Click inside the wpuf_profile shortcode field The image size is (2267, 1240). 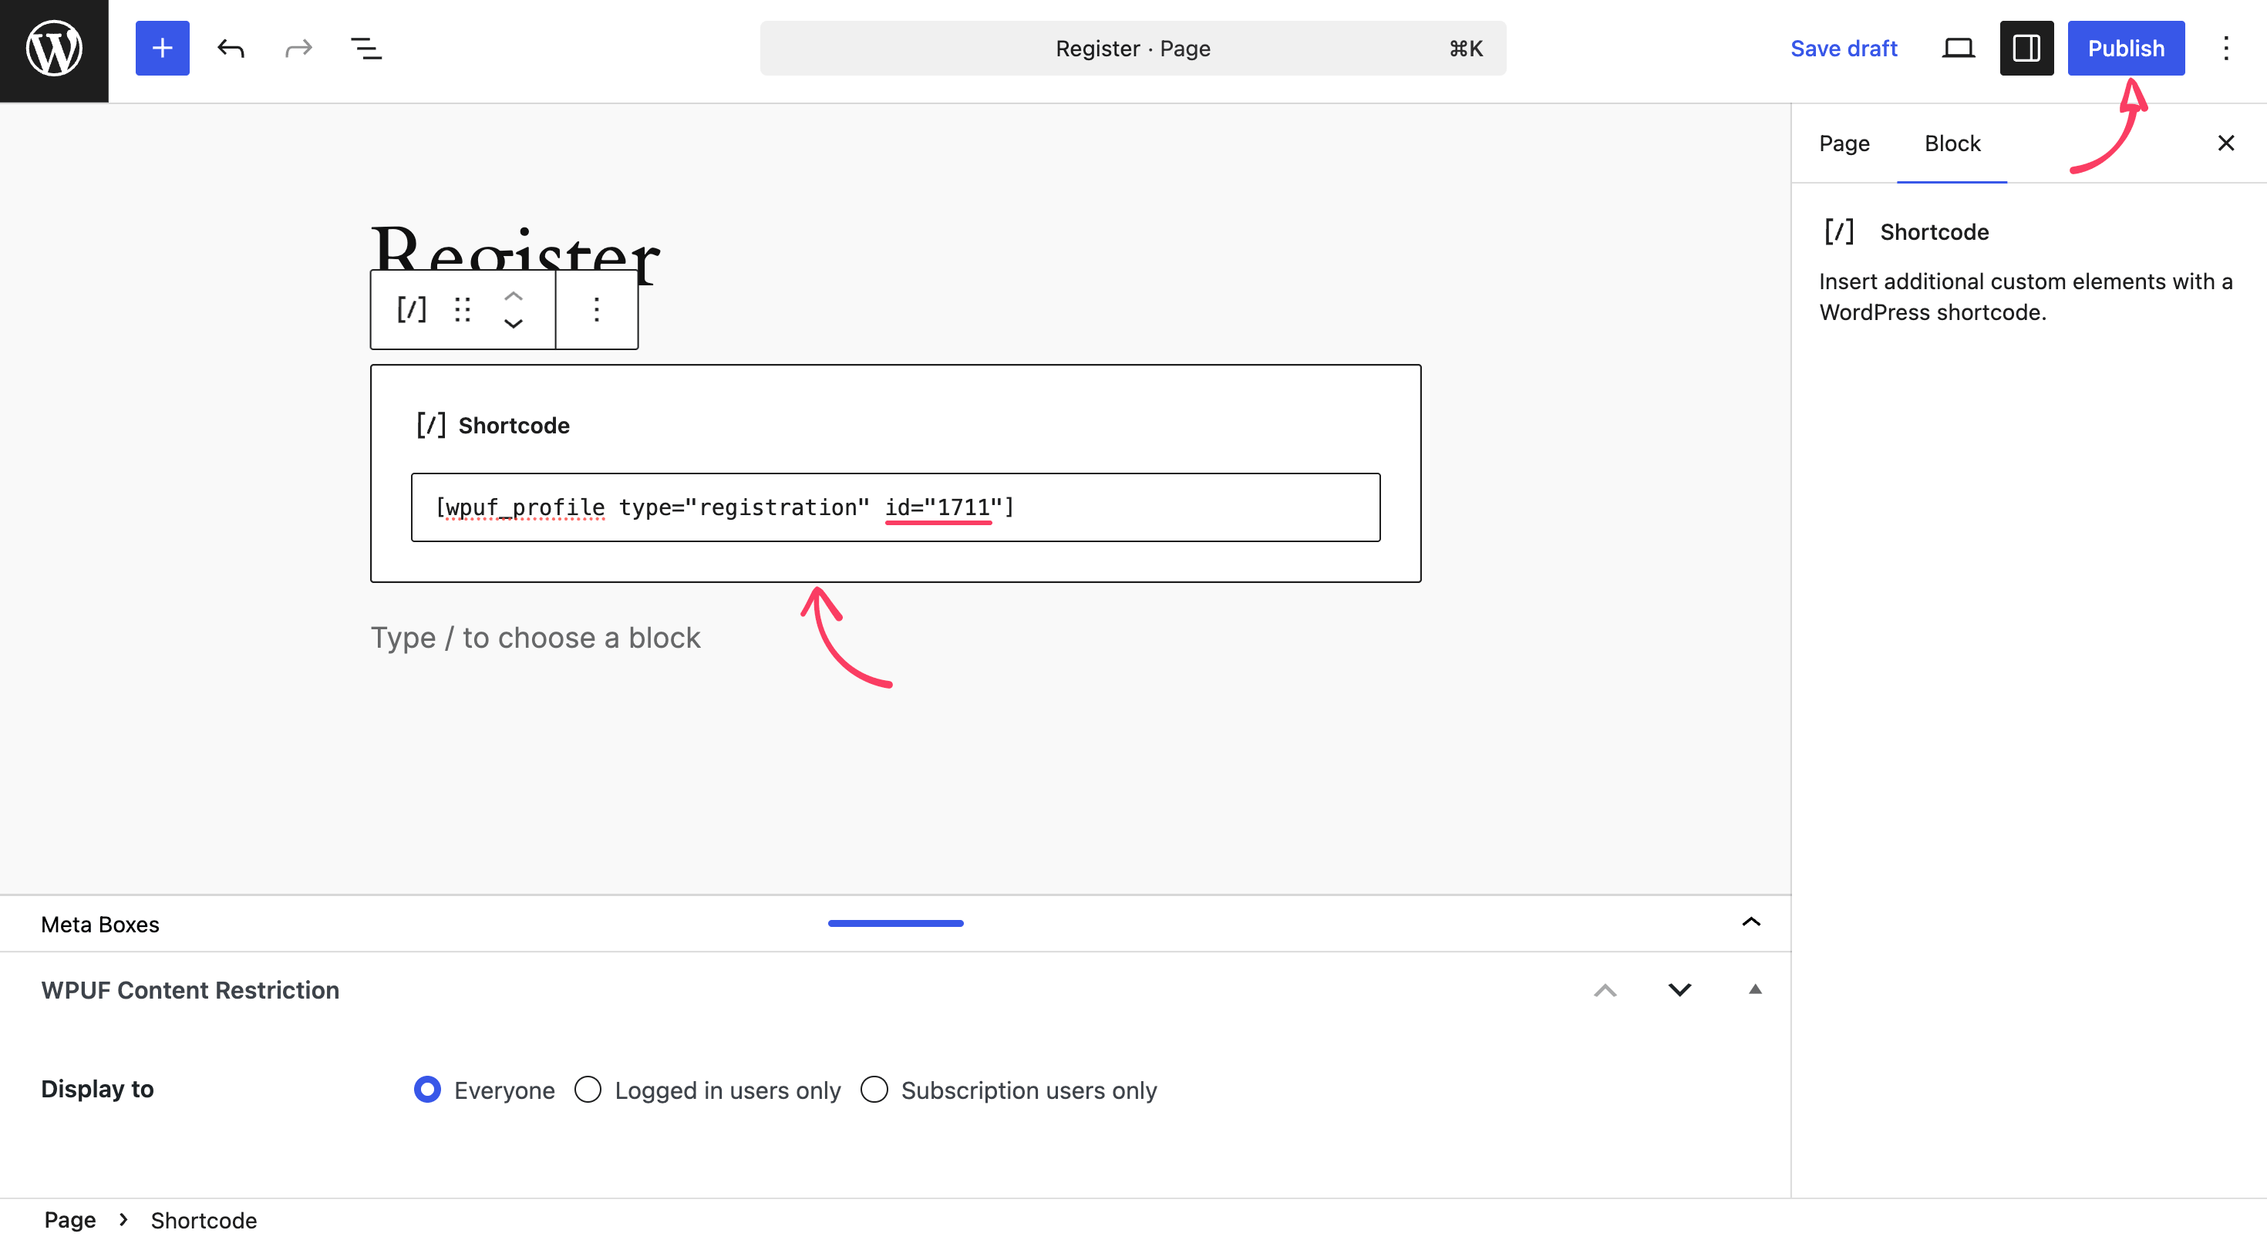click(895, 507)
